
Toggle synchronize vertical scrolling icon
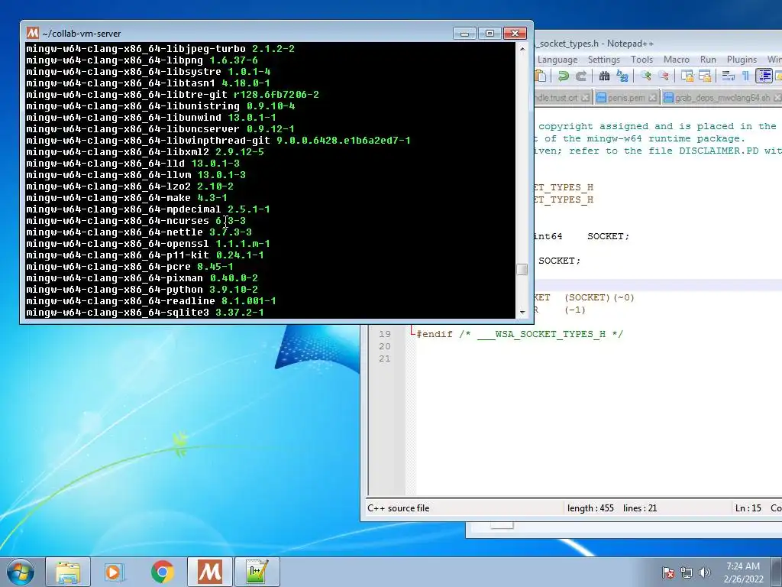pyautogui.click(x=687, y=76)
